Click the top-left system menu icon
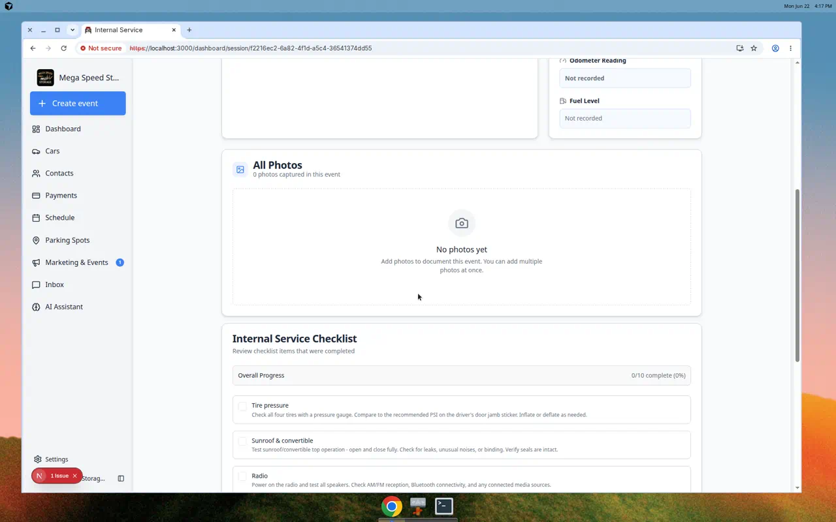The height and width of the screenshot is (522, 836). (8, 6)
